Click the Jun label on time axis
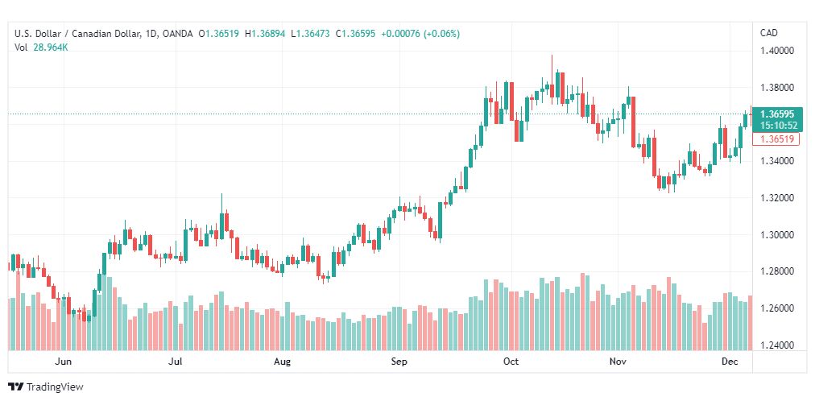815x401 pixels. [63, 362]
